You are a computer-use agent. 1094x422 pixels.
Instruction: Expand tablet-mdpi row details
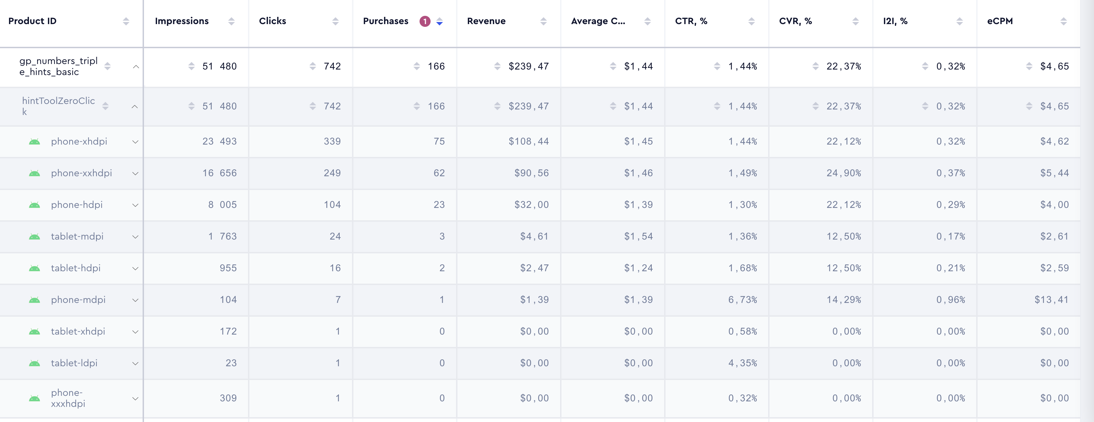(x=135, y=237)
